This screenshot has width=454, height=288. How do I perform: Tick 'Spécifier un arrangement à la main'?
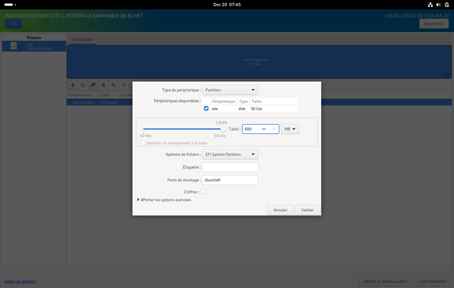(143, 143)
